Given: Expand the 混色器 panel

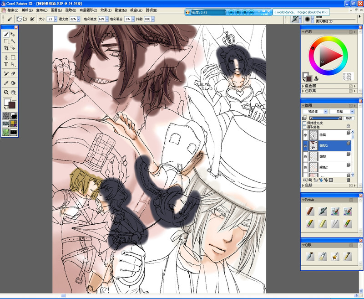Looking at the screenshot, I should click(303, 86).
